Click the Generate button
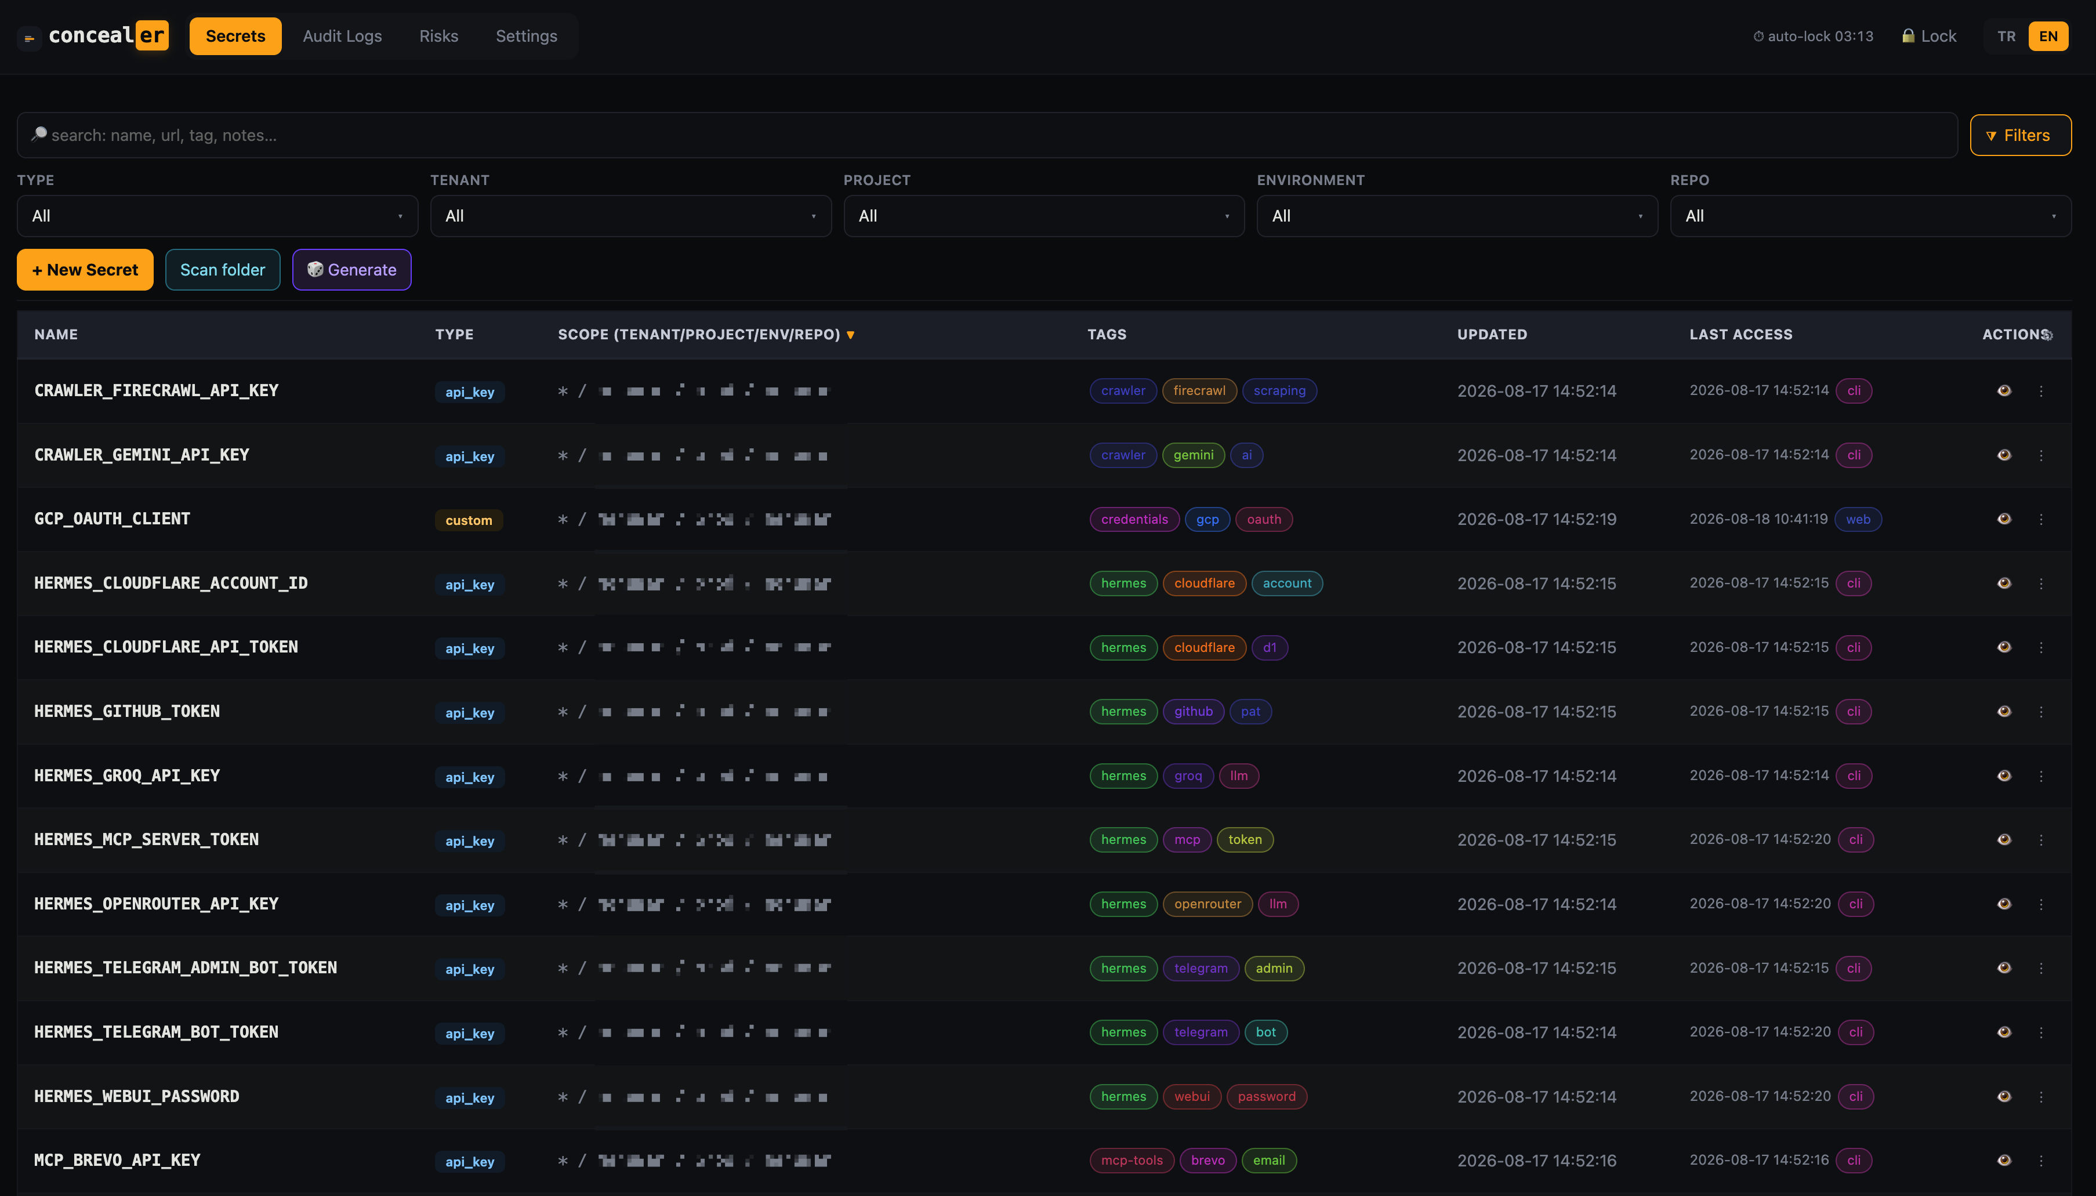2096x1196 pixels. [x=351, y=270]
